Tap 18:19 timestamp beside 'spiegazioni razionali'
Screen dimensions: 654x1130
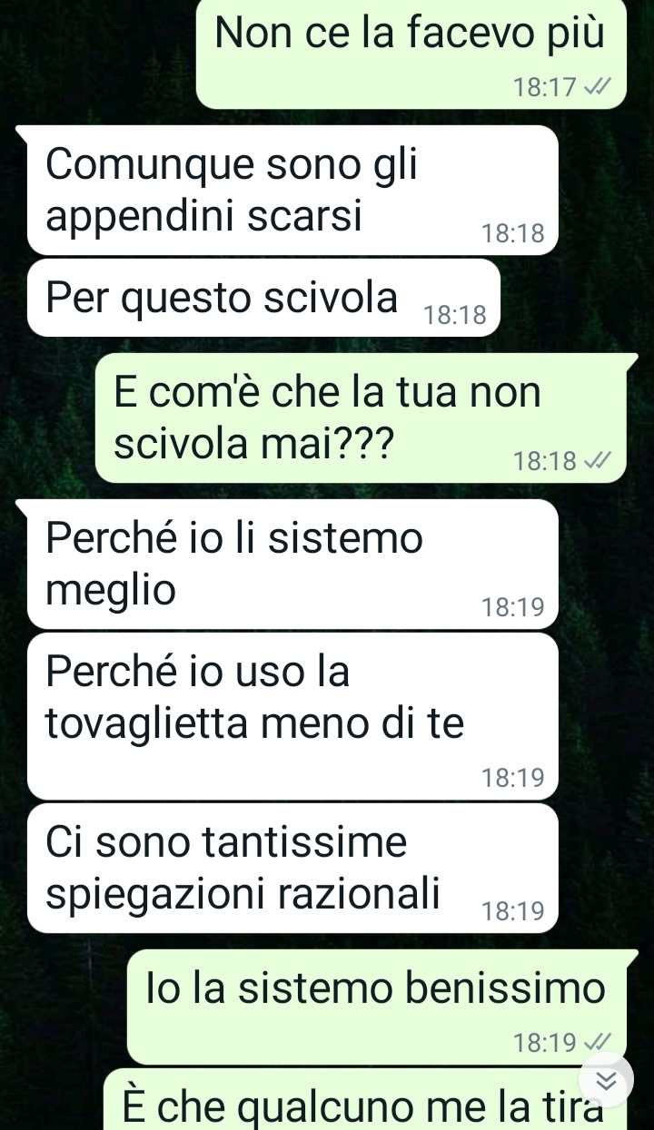[x=513, y=911]
